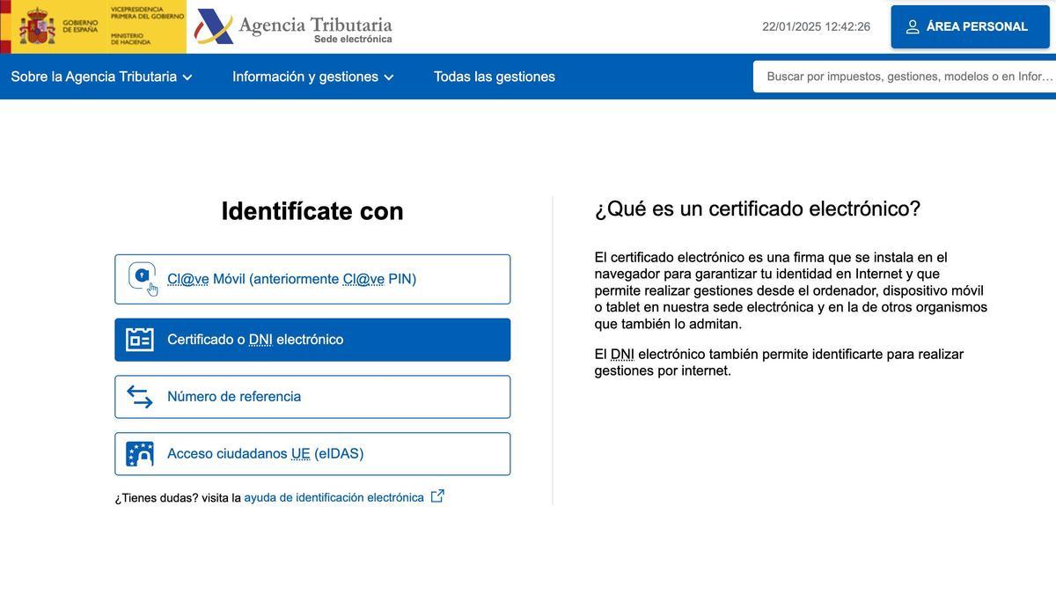Open the Área Personal button
This screenshot has height=594, width=1056.
pos(970,26)
